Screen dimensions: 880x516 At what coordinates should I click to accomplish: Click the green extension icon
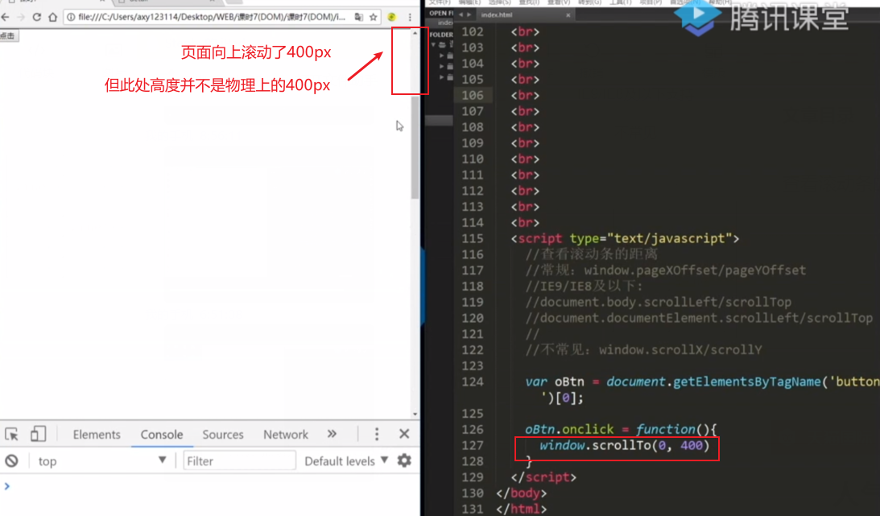pos(392,18)
